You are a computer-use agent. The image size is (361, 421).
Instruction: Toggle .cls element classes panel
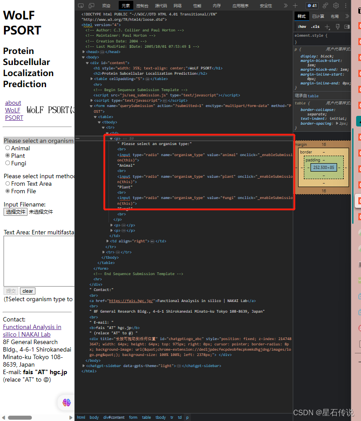(x=315, y=27)
